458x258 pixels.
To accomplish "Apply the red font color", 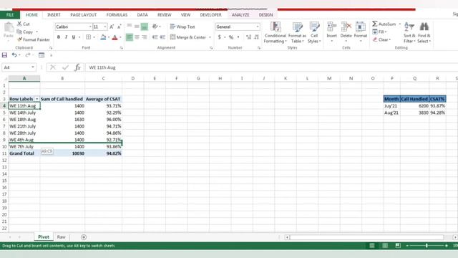I will click(114, 37).
